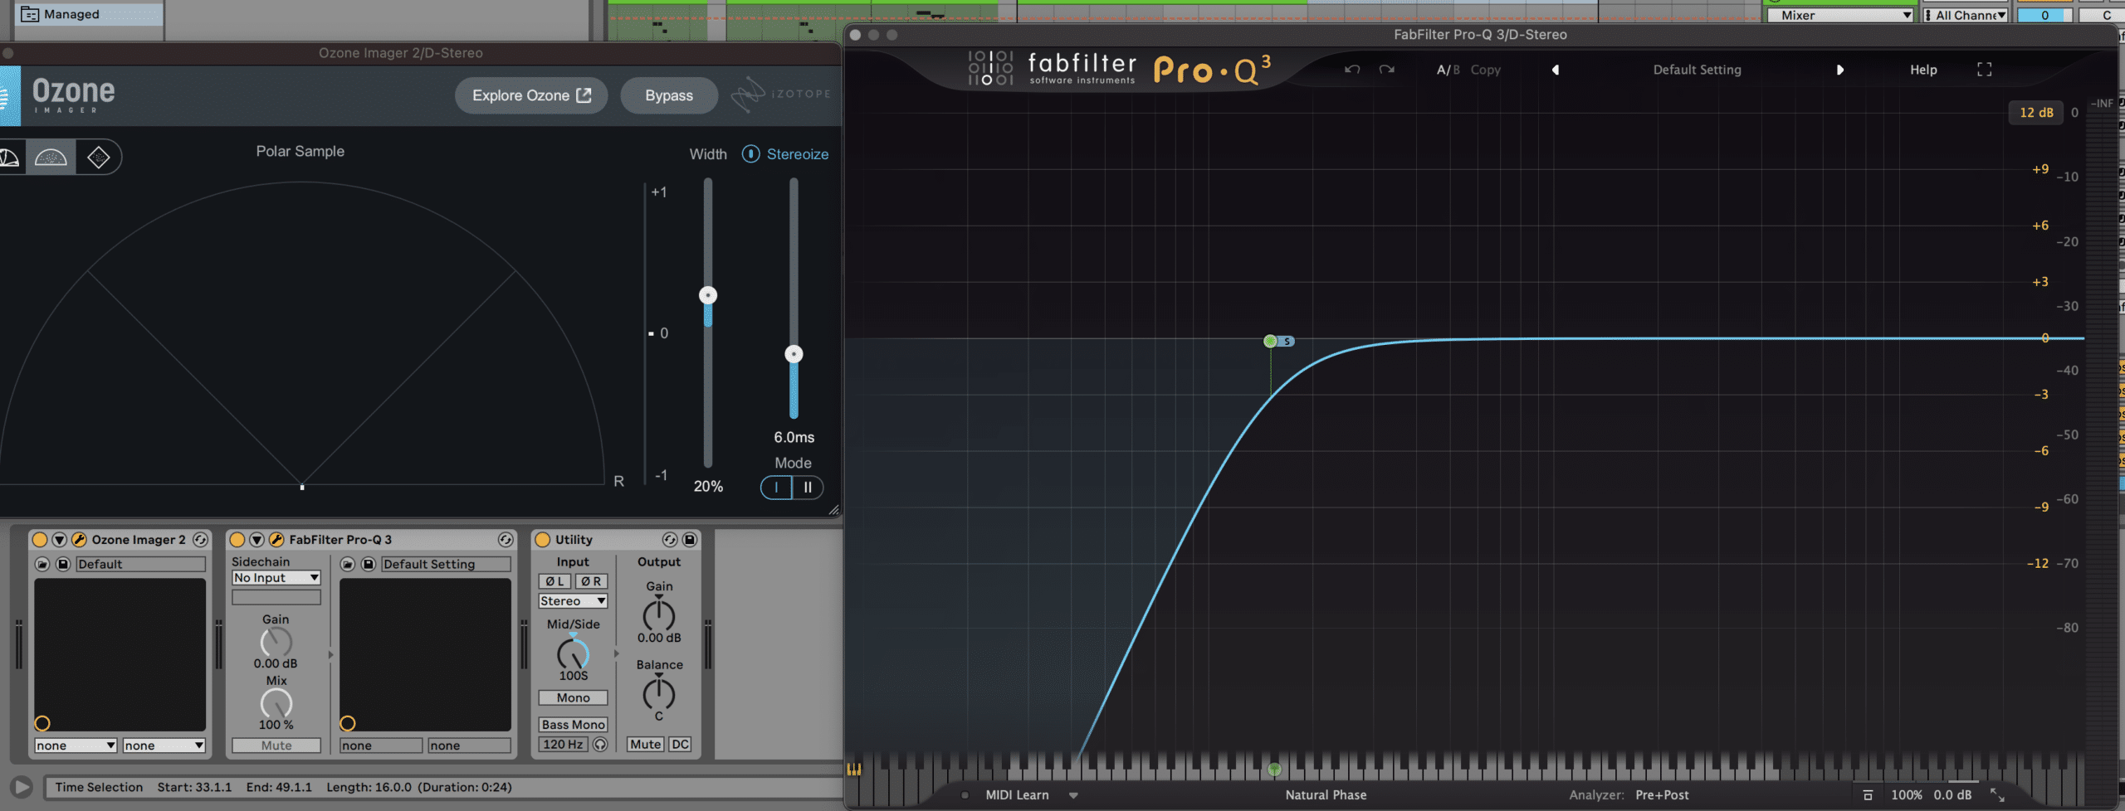2125x811 pixels.
Task: Click Bypass button in Ozone Imager
Action: click(669, 95)
